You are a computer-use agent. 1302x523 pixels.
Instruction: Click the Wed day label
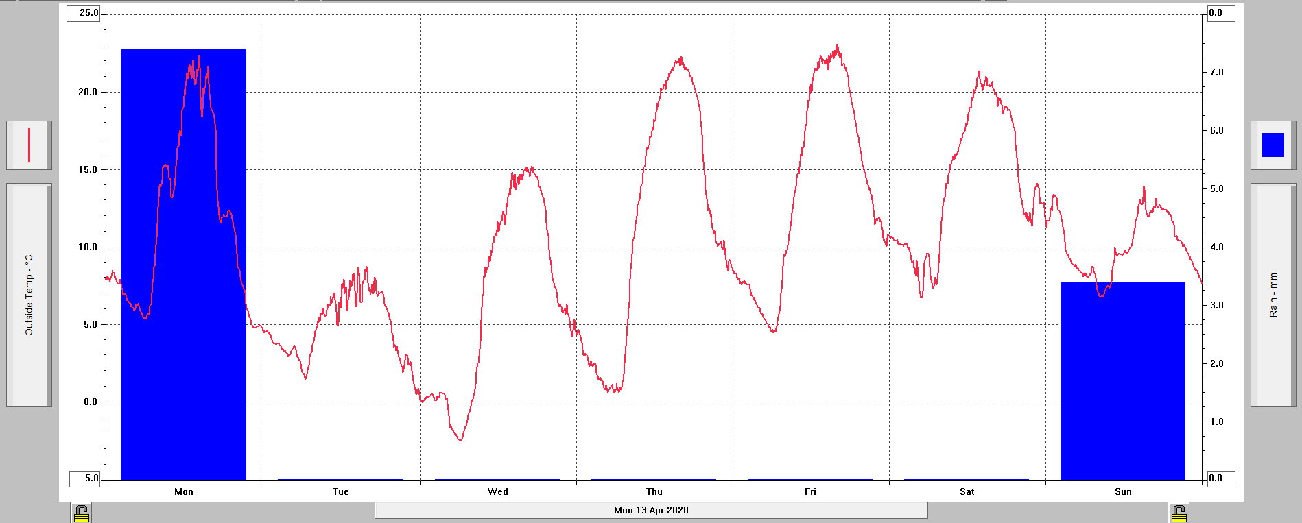point(498,491)
